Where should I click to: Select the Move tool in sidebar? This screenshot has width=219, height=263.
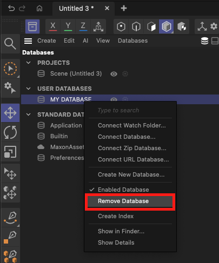tap(10, 113)
